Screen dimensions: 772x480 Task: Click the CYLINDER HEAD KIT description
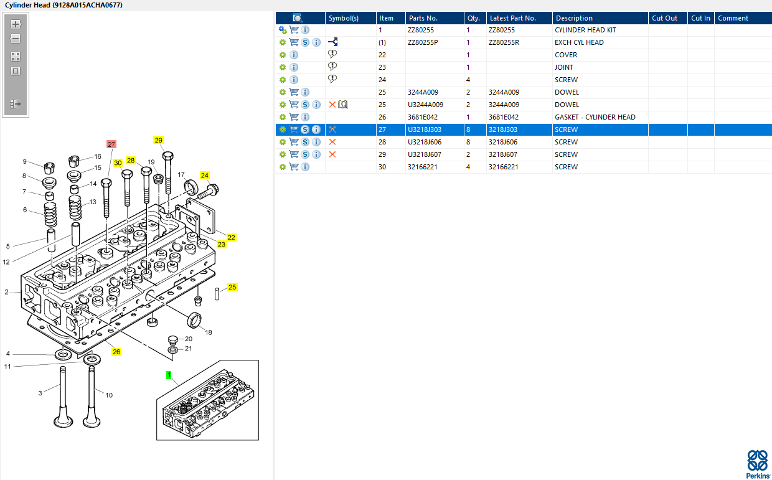pyautogui.click(x=586, y=30)
